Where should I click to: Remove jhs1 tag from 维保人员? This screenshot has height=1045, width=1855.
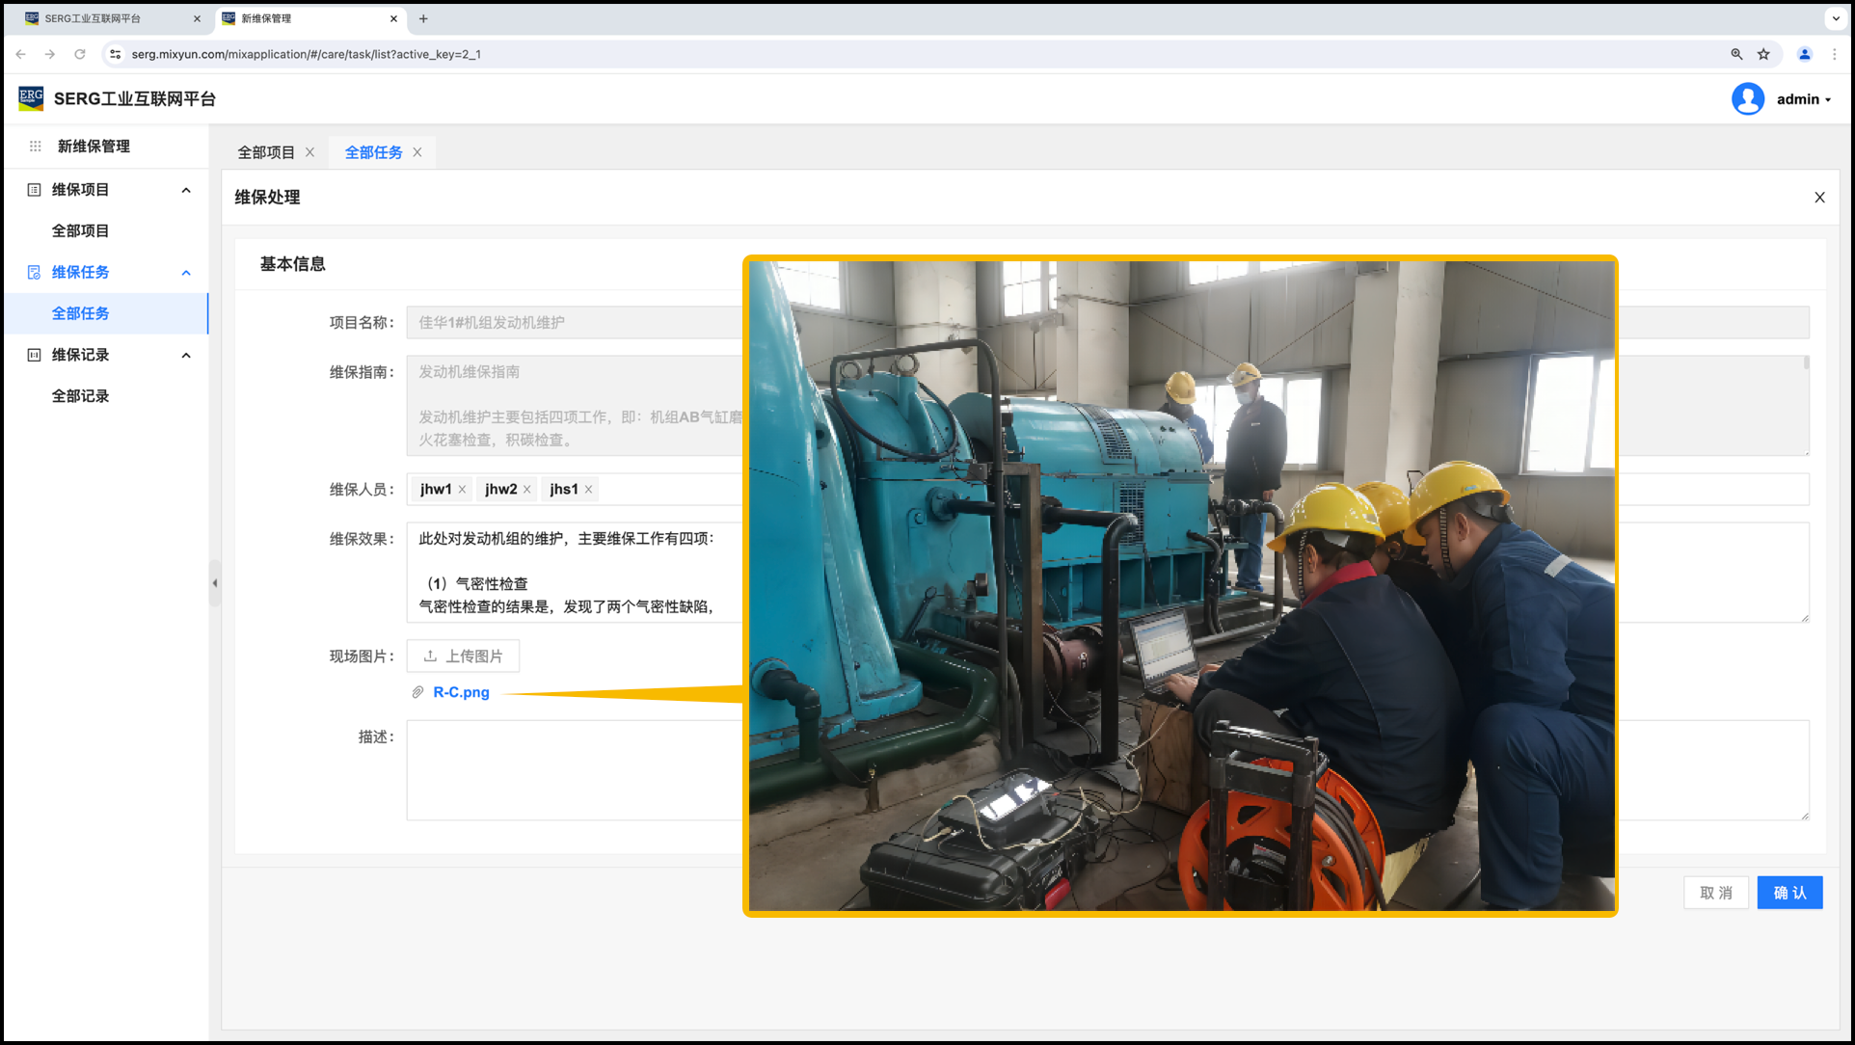[588, 490]
